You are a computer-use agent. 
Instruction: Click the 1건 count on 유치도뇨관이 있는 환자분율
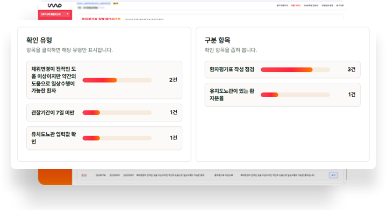(x=352, y=95)
